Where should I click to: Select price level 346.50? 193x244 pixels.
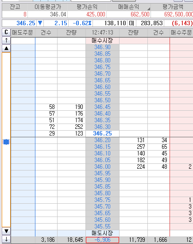(102, 101)
